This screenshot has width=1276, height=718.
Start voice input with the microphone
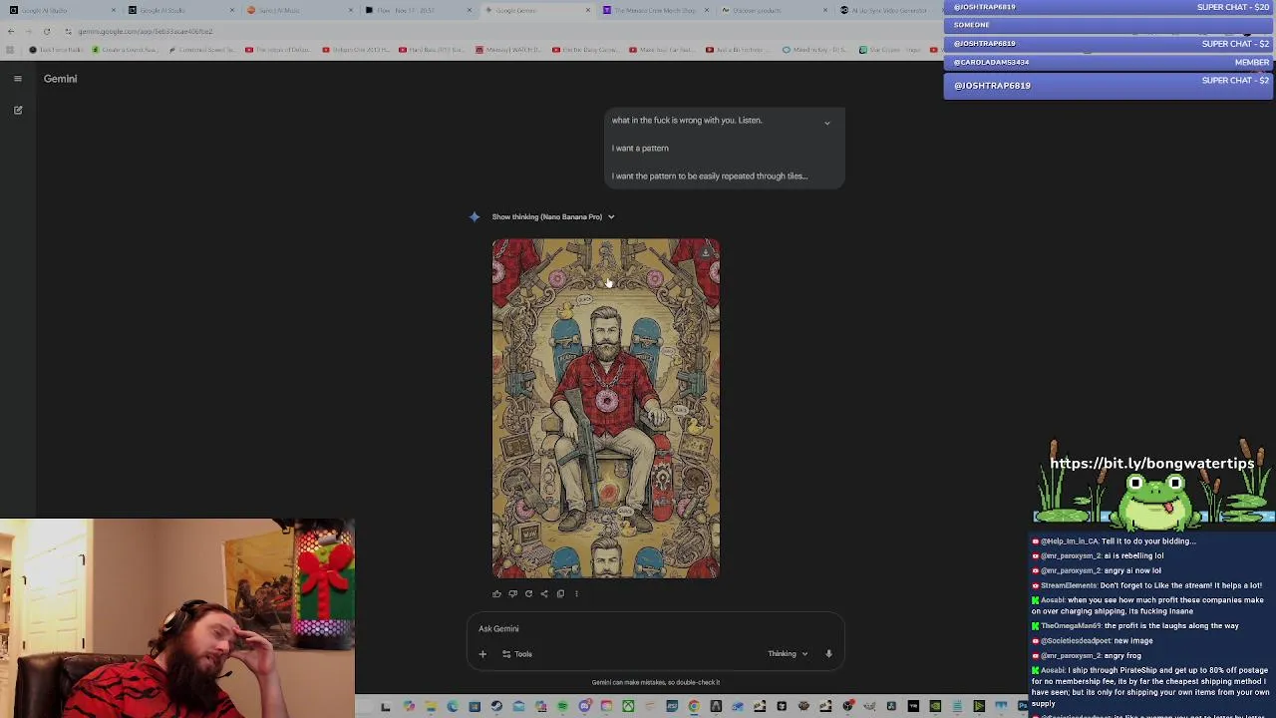(x=828, y=654)
